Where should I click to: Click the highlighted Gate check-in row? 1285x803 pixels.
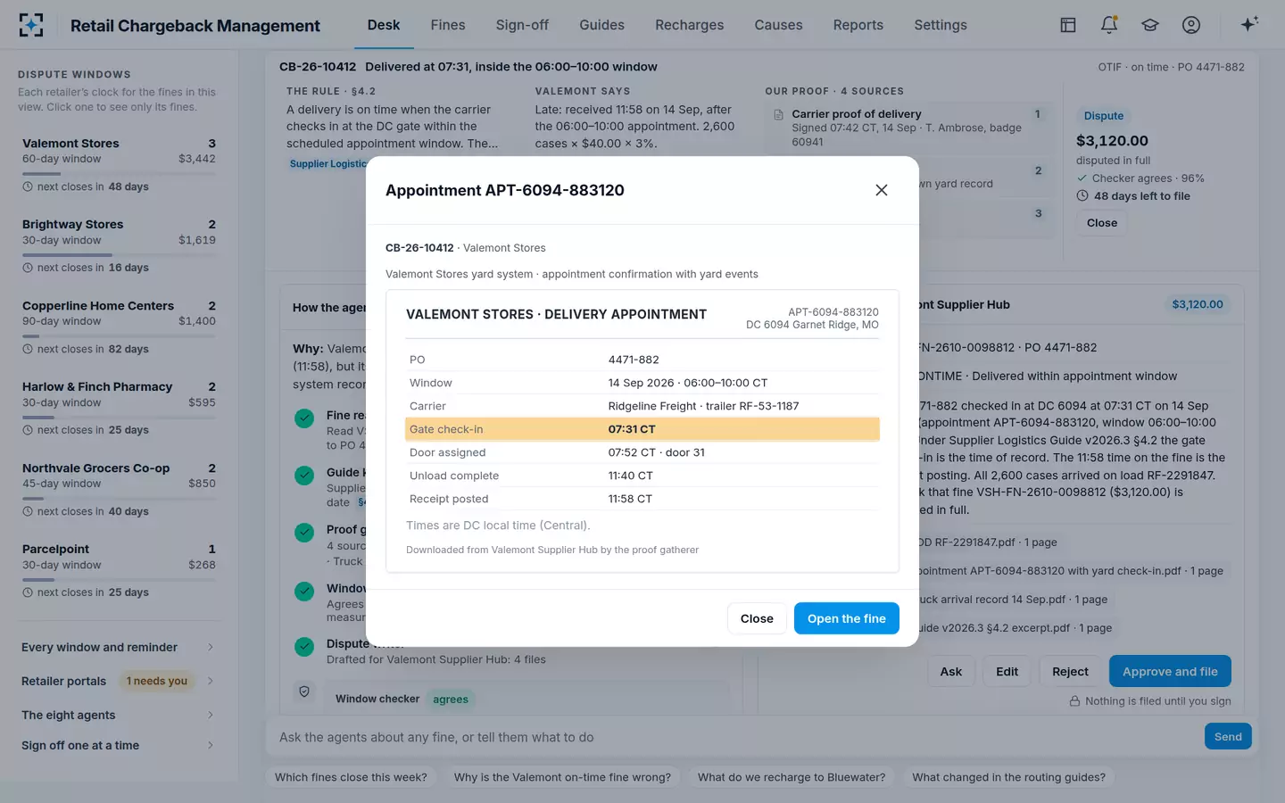tap(642, 429)
